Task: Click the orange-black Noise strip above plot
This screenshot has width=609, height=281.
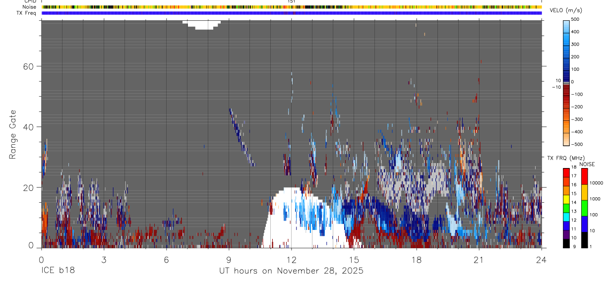Action: click(292, 7)
